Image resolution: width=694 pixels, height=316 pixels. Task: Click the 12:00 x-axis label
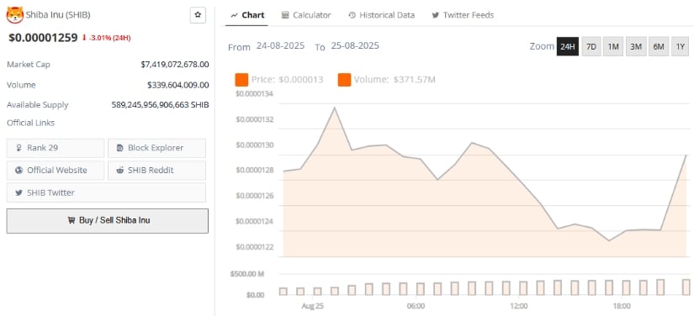pos(519,306)
